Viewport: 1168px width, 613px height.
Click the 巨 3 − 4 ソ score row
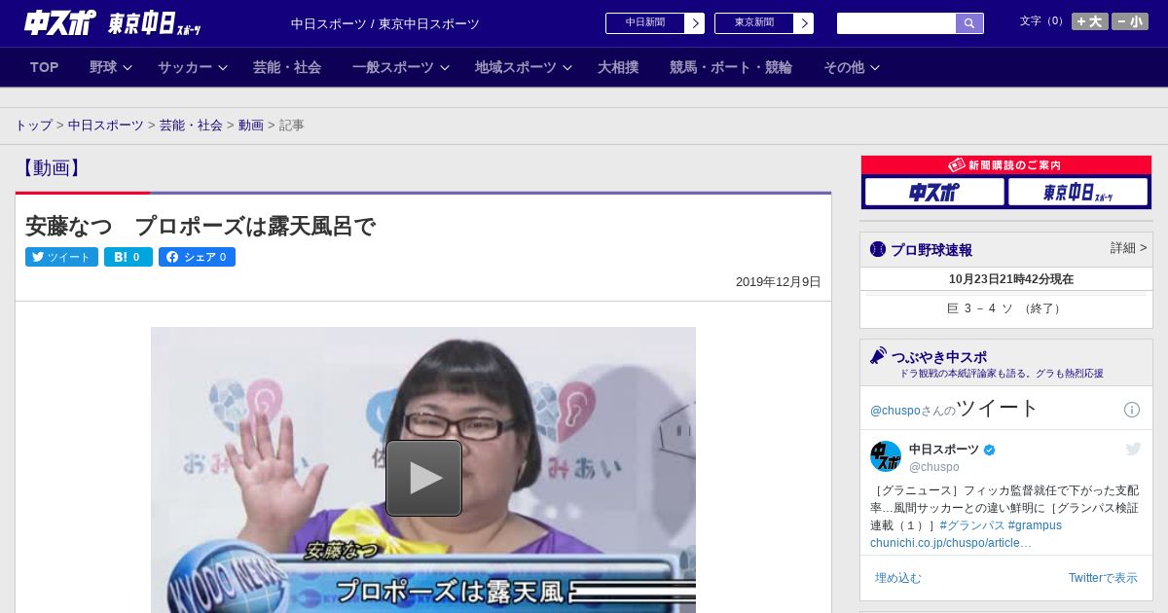pos(1006,308)
